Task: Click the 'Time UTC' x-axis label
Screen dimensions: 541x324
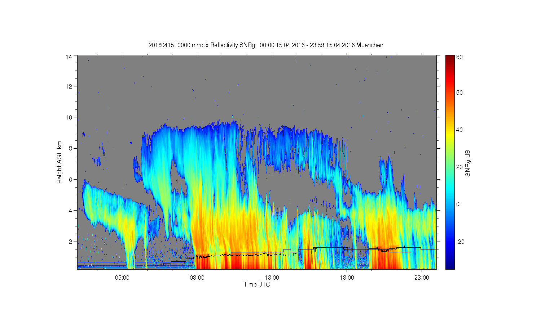Action: tap(257, 284)
